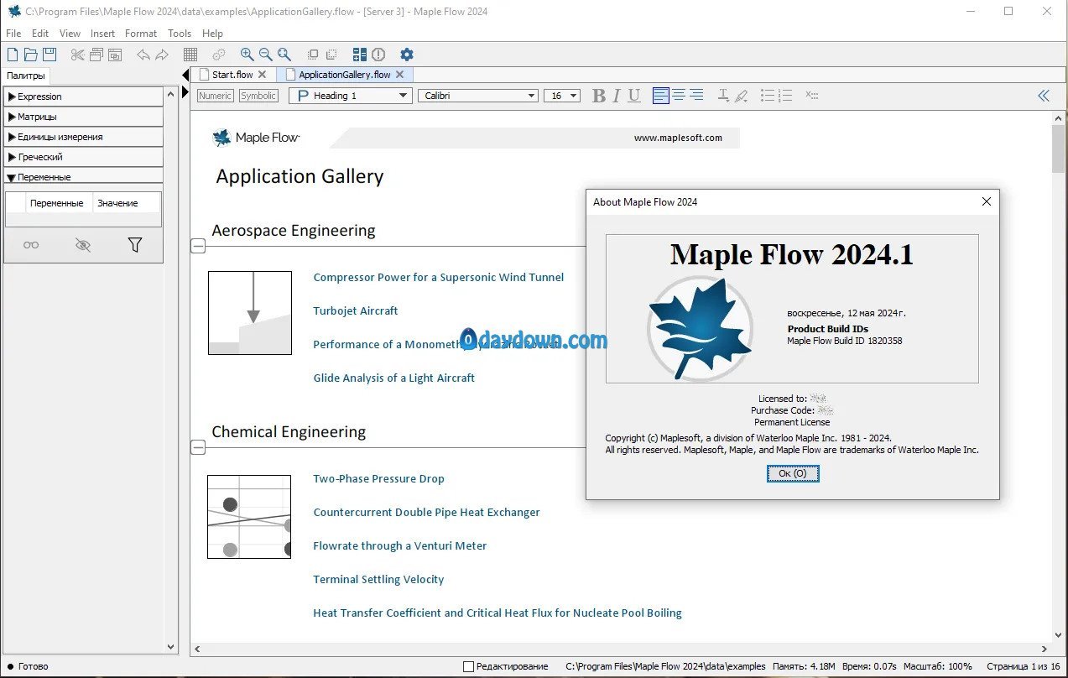Expand the Expression palette

point(83,96)
